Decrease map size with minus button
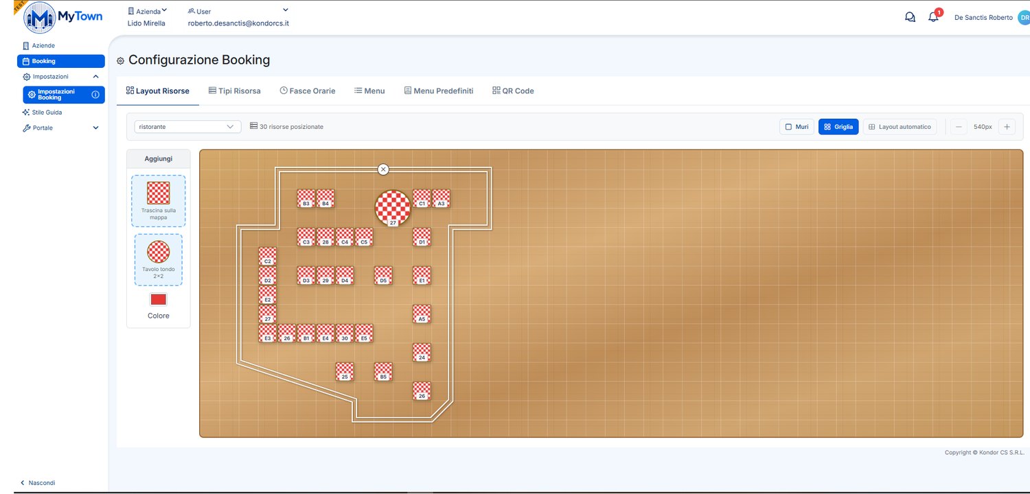 [x=959, y=127]
